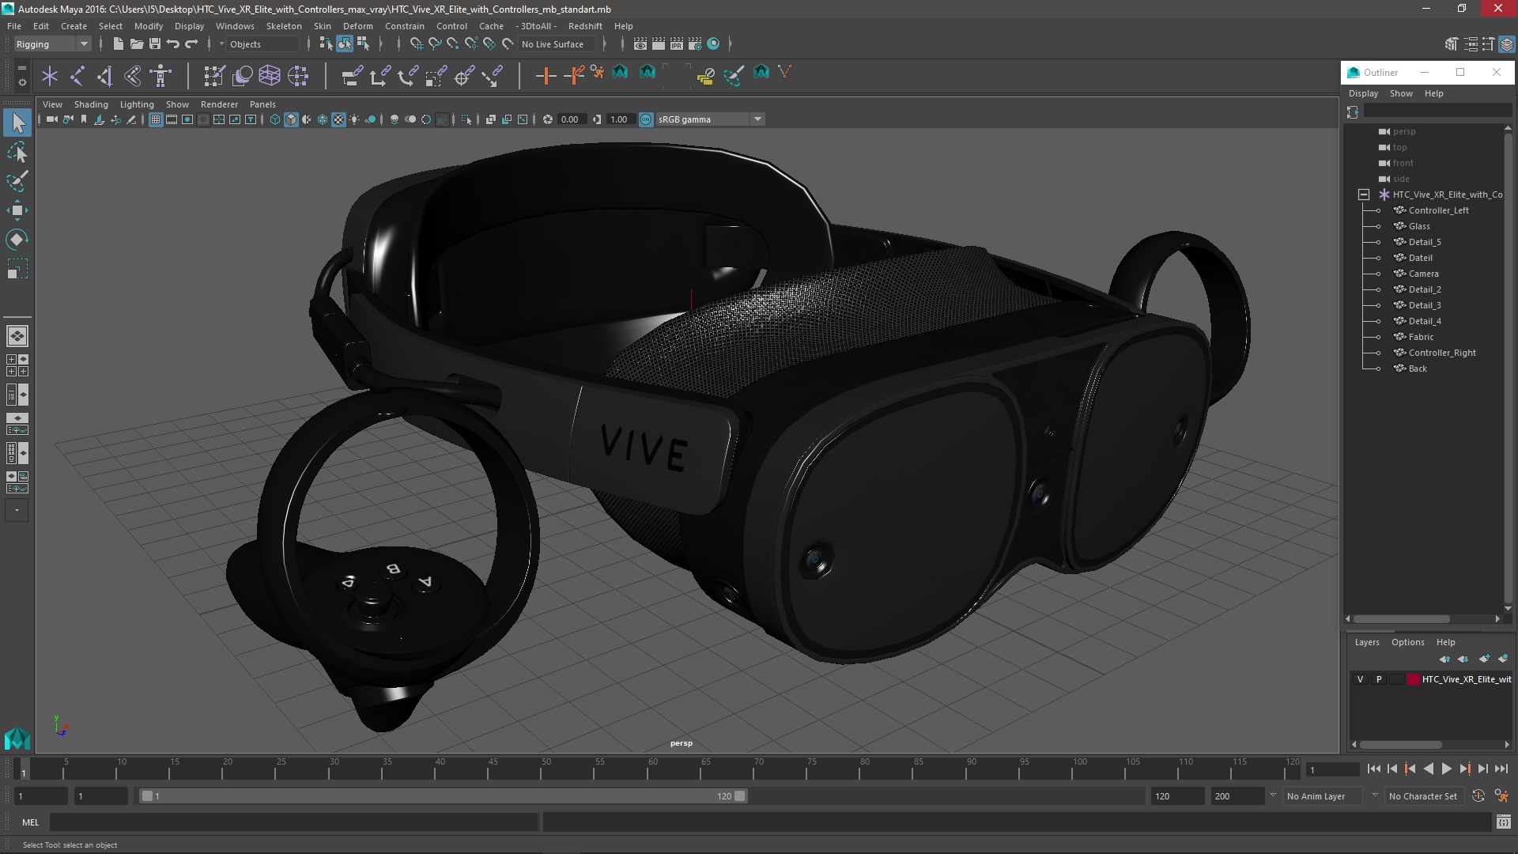
Task: Toggle the viewport grid display
Action: tap(156, 119)
